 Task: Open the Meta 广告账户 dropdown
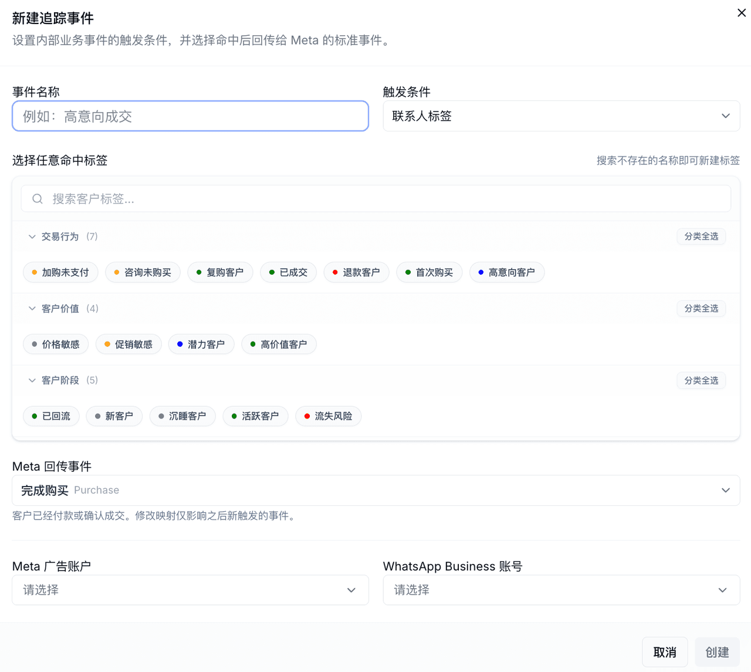pos(190,590)
